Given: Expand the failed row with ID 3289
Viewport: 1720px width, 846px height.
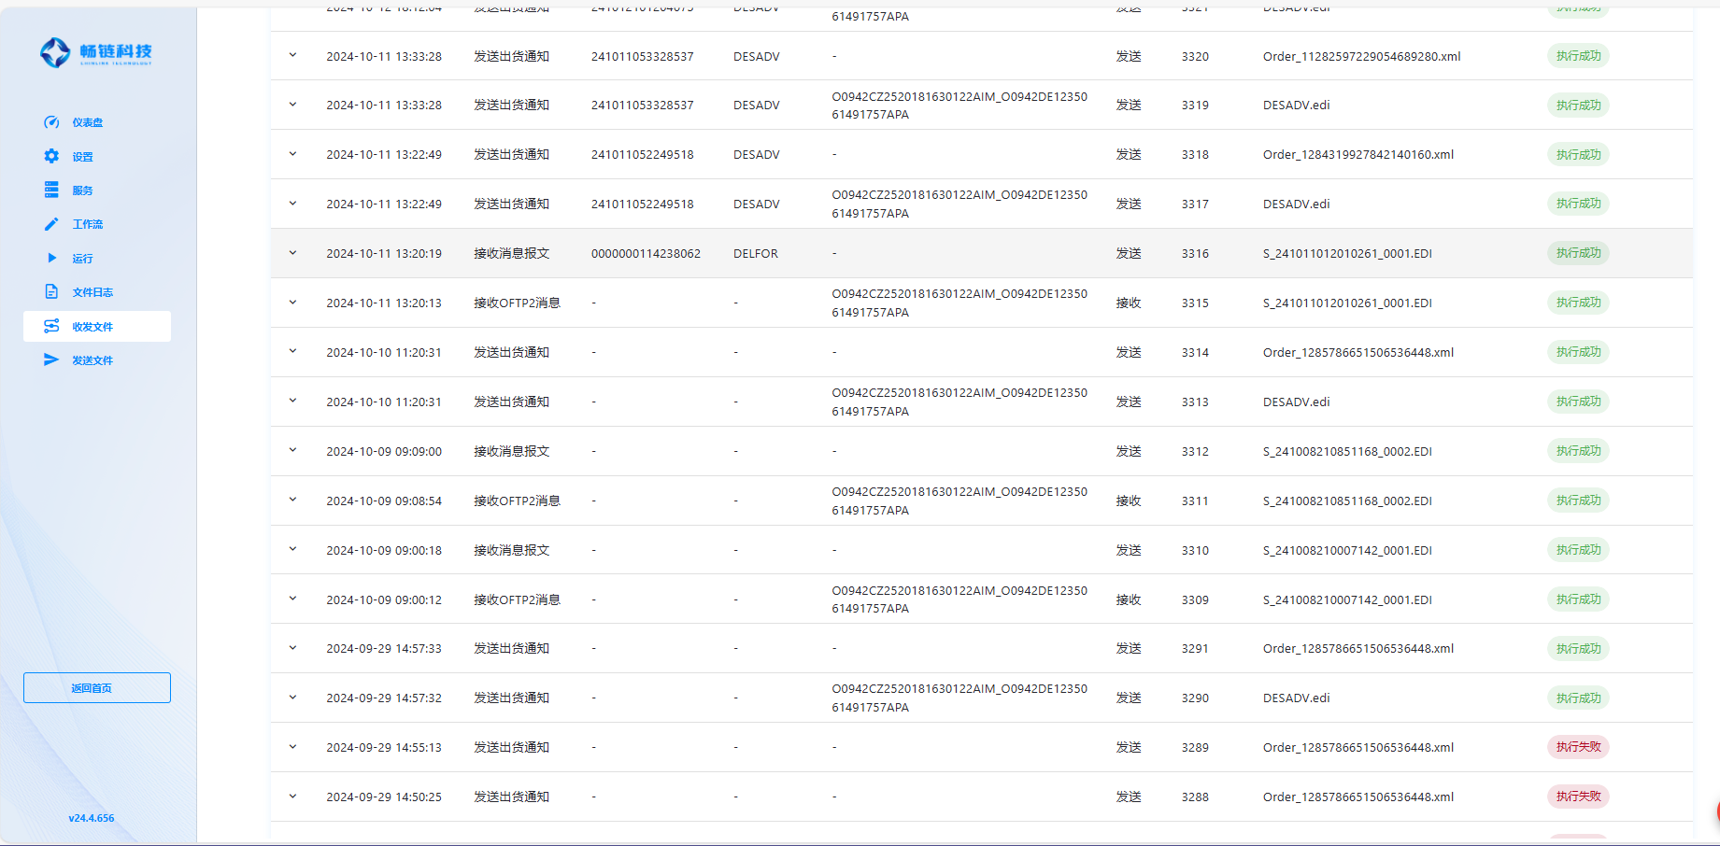Looking at the screenshot, I should click(x=292, y=747).
